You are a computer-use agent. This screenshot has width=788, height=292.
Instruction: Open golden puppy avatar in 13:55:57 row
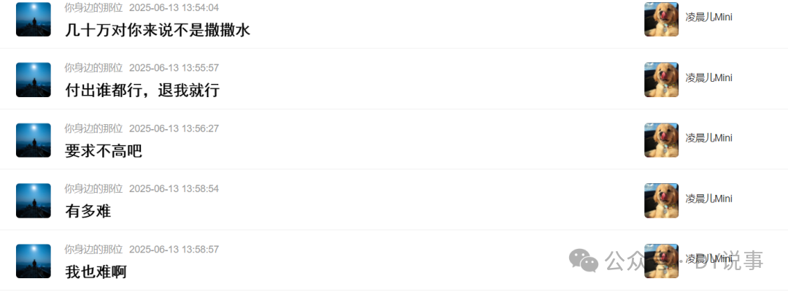(x=661, y=80)
